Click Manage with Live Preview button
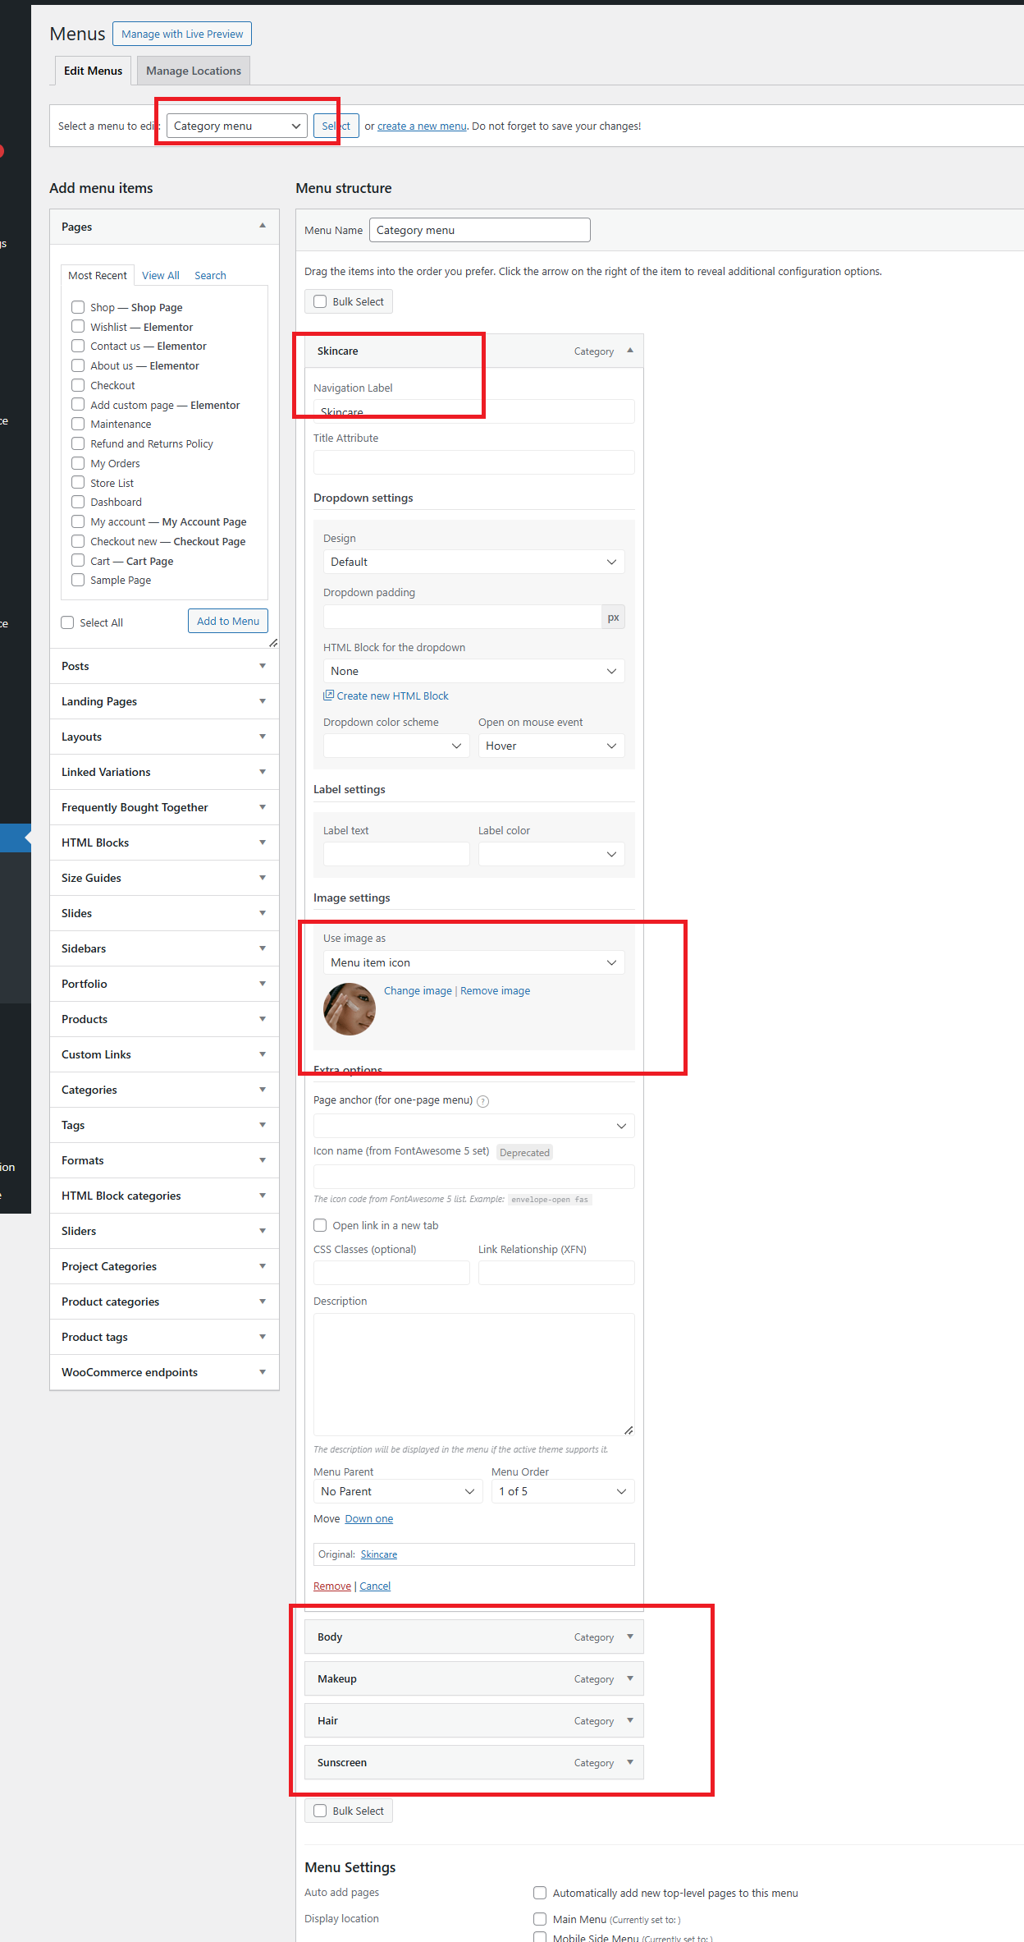This screenshot has height=1942, width=1024. [182, 34]
